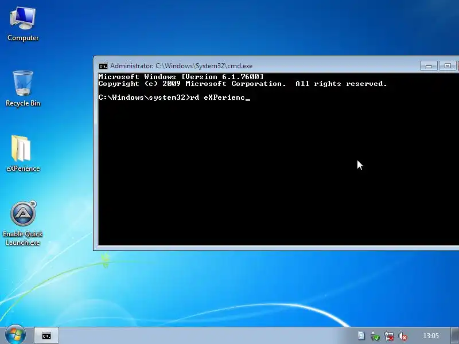Viewport: 459px width, 344px height.
Task: Click the cmd title bar text
Action: 181,66
